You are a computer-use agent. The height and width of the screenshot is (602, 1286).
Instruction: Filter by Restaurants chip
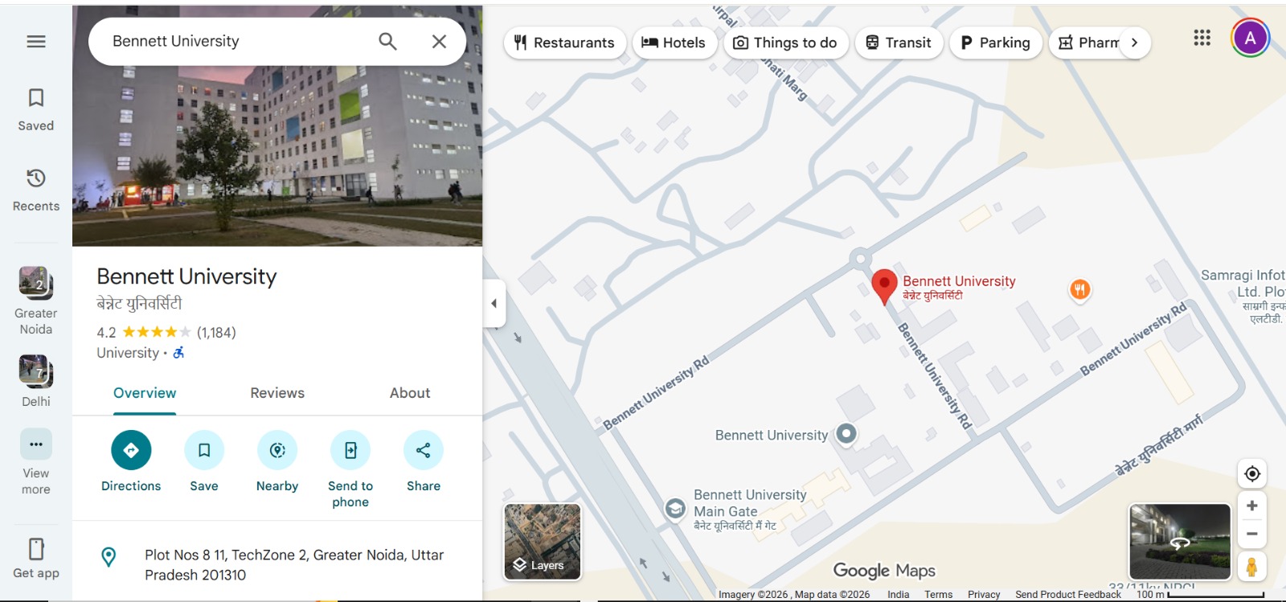pyautogui.click(x=564, y=43)
